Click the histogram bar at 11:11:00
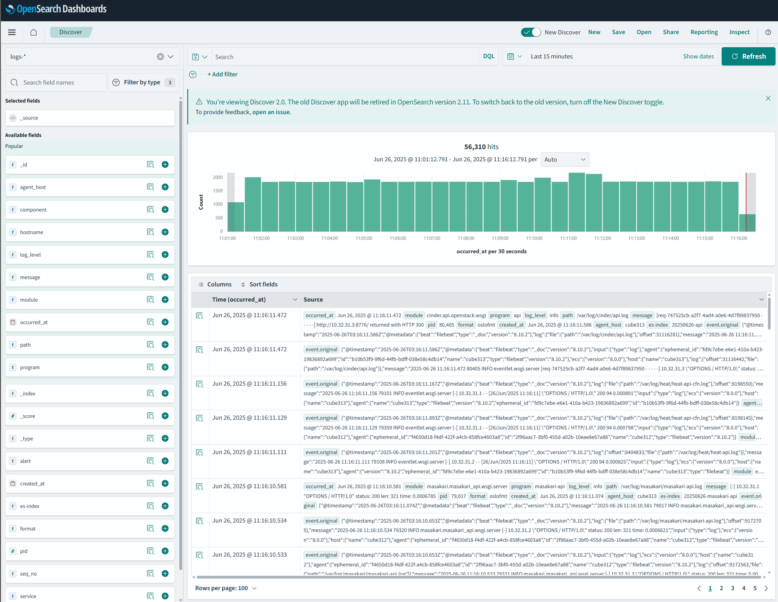 pos(577,202)
